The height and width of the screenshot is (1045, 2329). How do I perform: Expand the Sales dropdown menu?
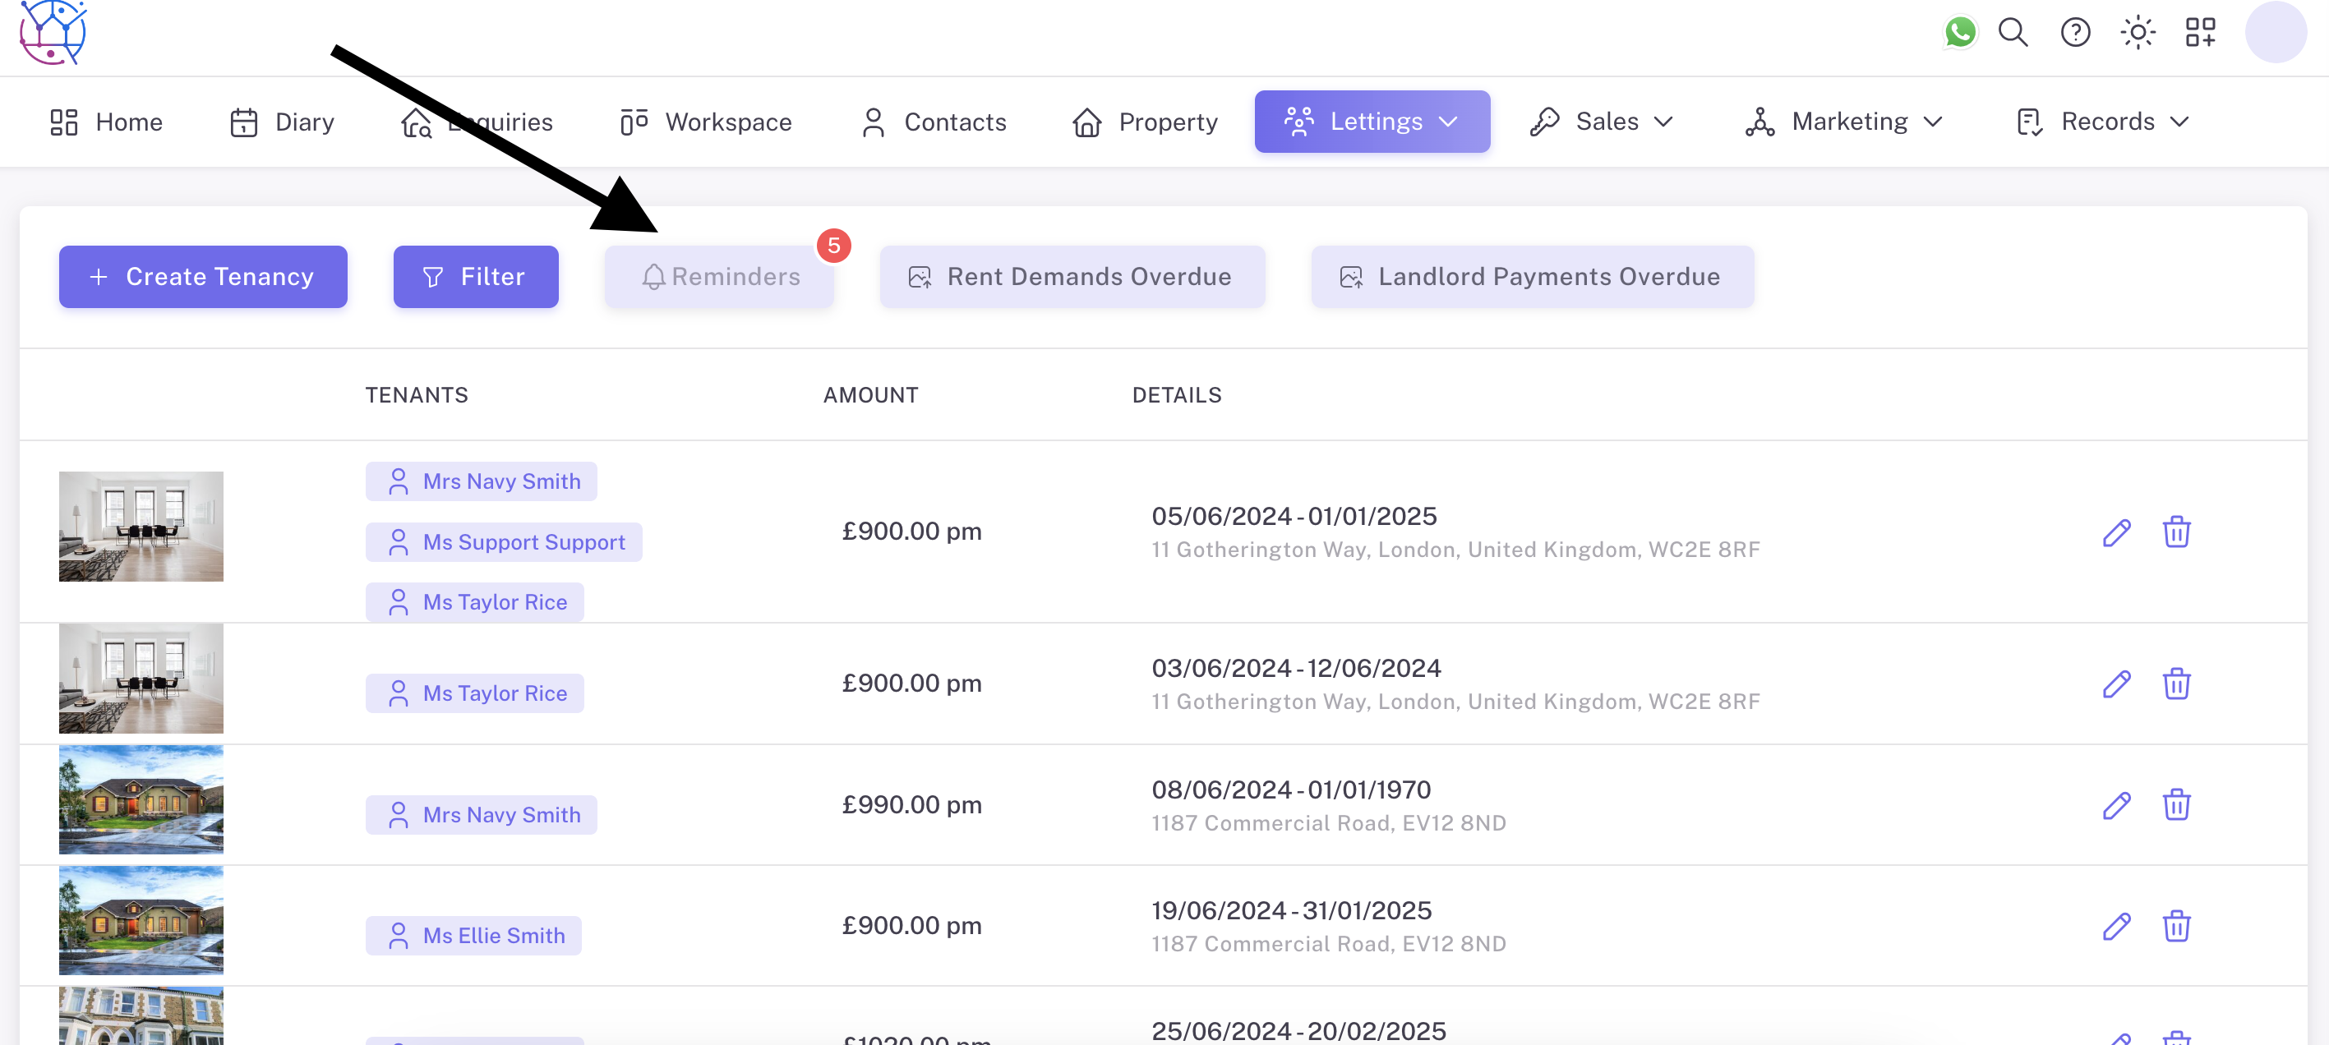point(1601,121)
